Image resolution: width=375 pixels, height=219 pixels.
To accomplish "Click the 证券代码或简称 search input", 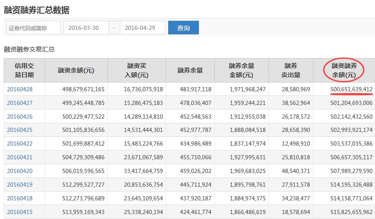I will point(33,28).
